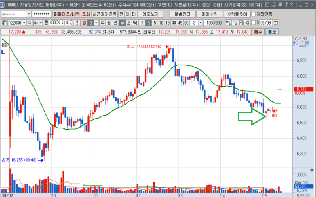The image size is (316, 197).
Task: Select the 월 monthly period toggle
Action: click(109, 23)
